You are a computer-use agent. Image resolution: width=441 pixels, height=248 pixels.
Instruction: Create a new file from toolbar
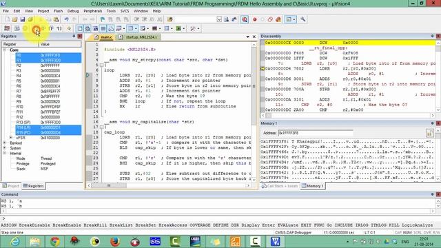(x=7, y=19)
